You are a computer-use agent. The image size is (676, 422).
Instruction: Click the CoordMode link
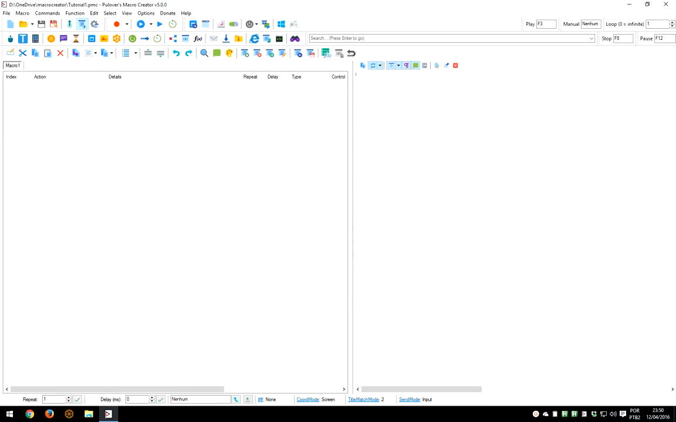click(308, 400)
